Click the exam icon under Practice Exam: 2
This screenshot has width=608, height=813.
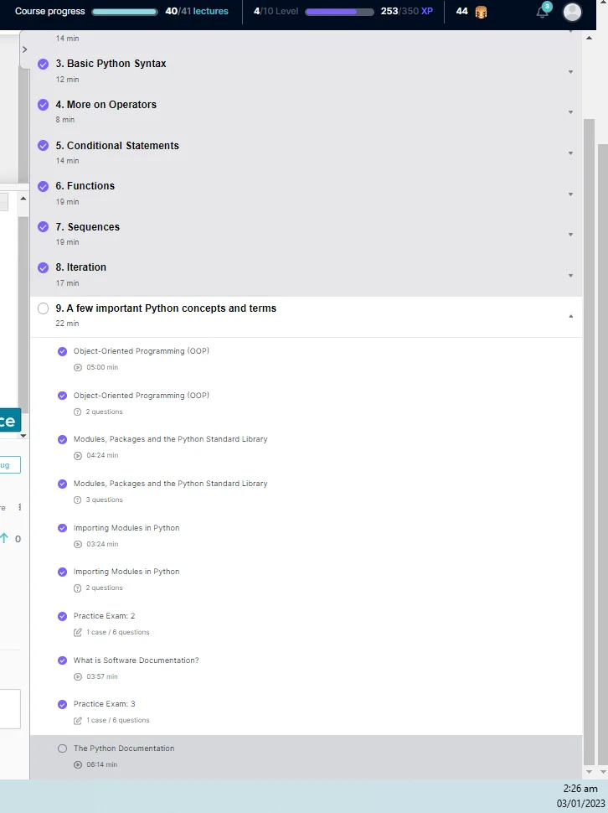coord(78,632)
